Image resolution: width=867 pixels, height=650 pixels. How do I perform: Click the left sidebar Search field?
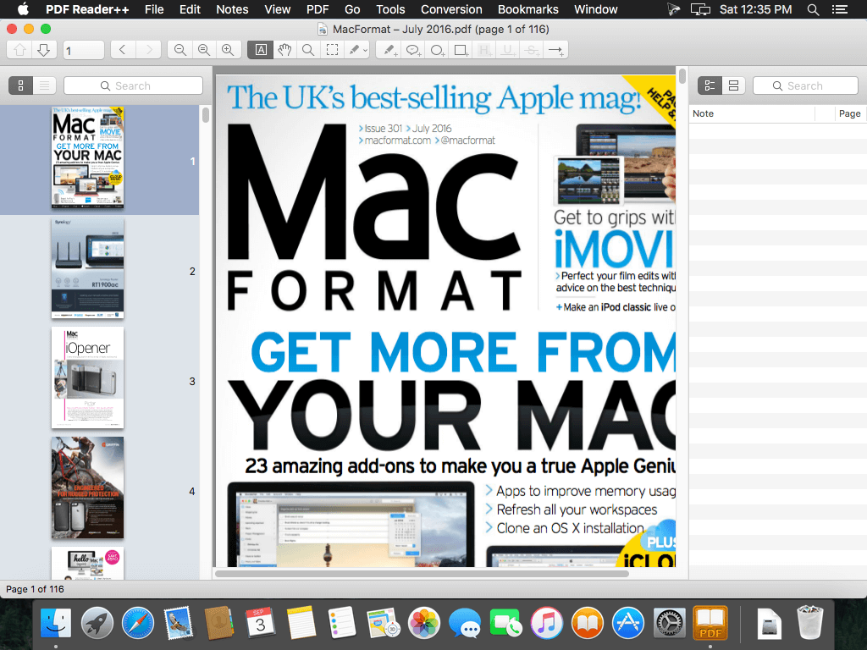click(133, 85)
